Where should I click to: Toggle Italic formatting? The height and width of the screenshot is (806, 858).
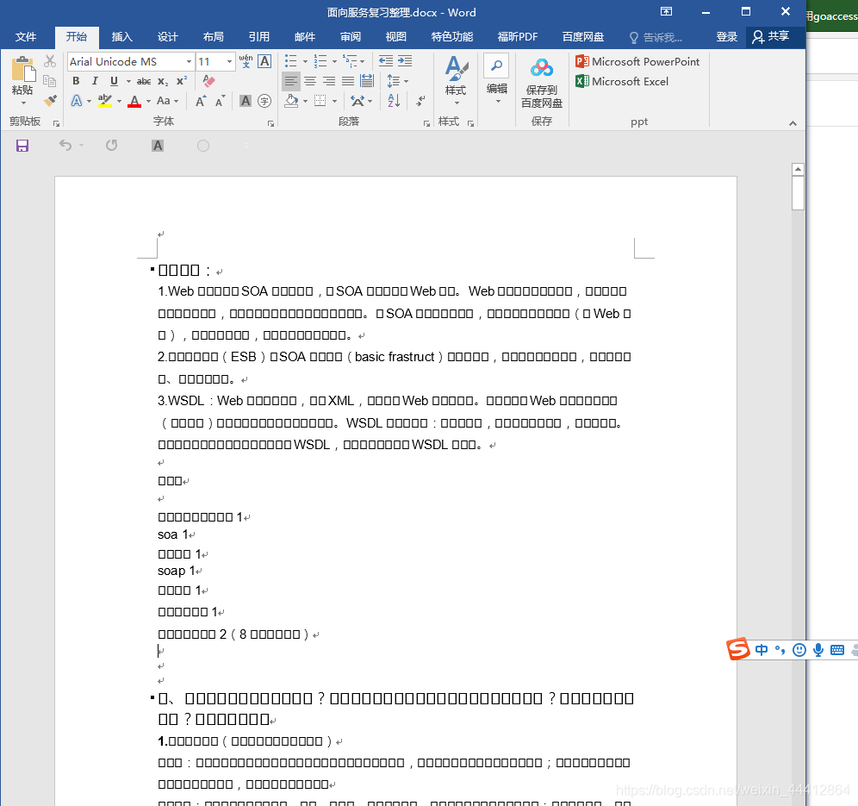click(x=95, y=81)
